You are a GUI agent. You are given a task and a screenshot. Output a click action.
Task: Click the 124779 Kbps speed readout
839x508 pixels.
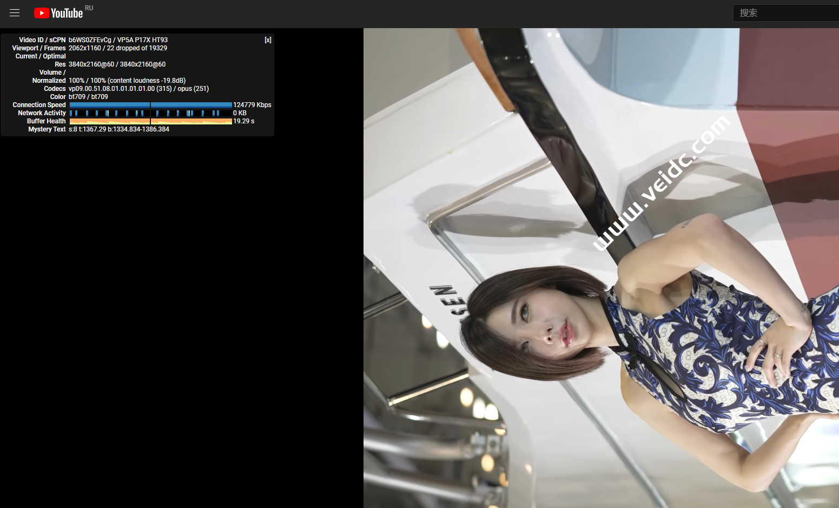pyautogui.click(x=252, y=105)
